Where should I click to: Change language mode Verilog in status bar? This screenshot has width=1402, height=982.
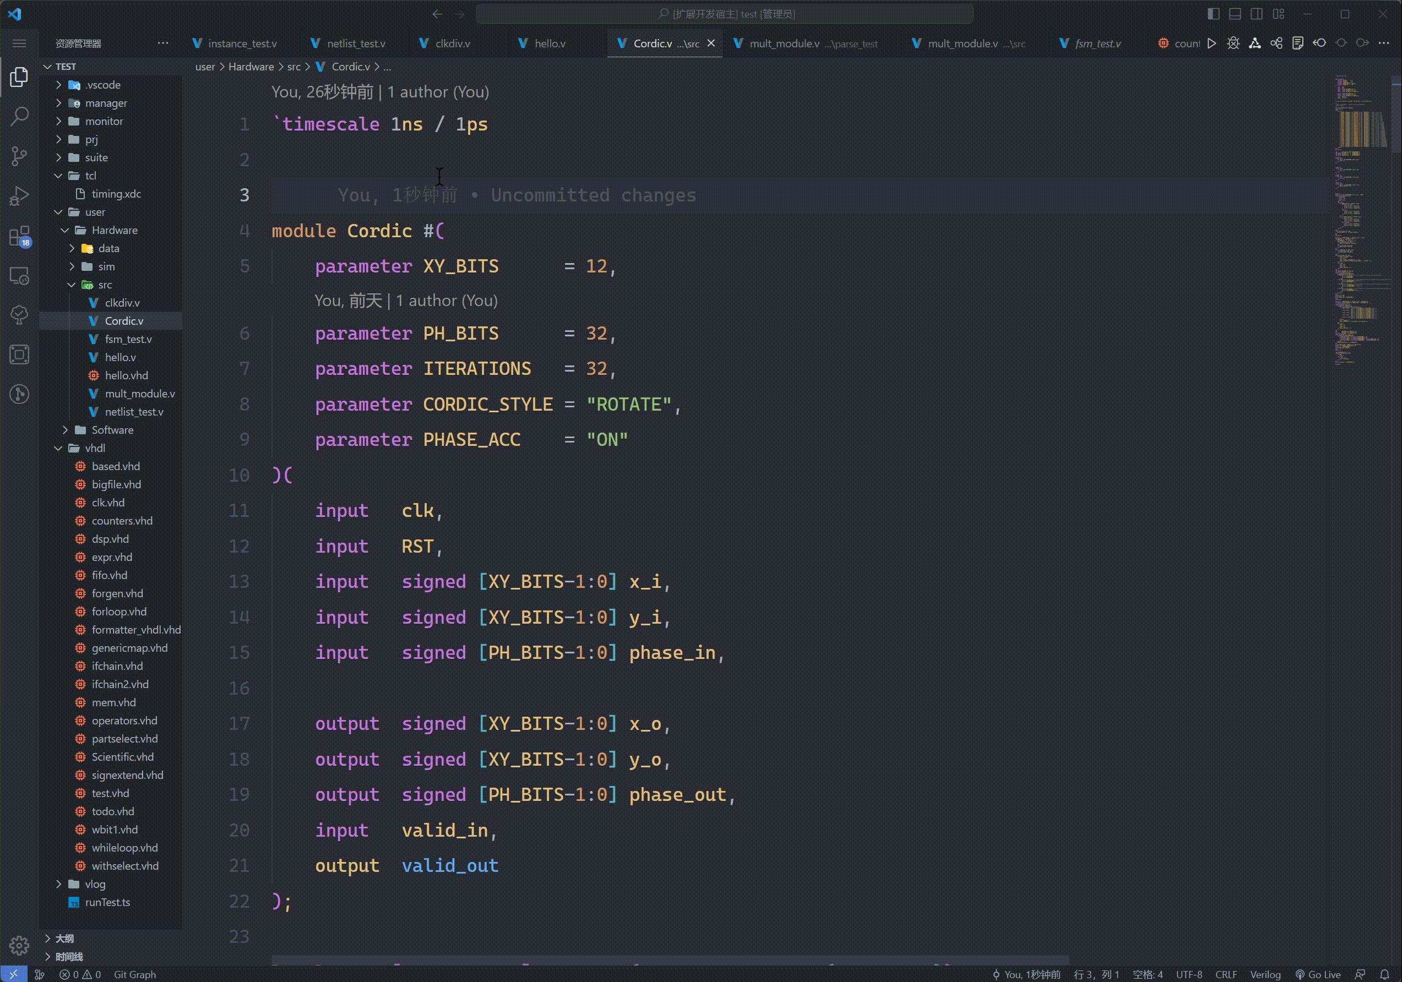click(1265, 974)
